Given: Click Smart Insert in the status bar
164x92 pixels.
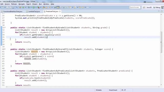Looking at the screenshot, I should pos(113,90).
